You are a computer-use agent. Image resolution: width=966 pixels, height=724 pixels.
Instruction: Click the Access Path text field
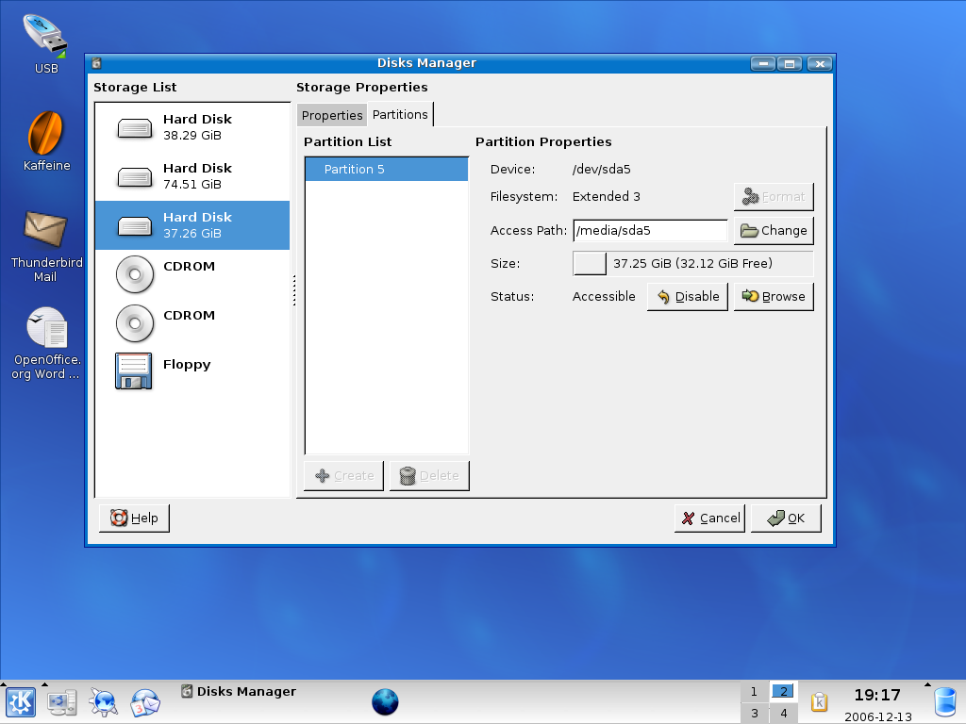tap(650, 230)
